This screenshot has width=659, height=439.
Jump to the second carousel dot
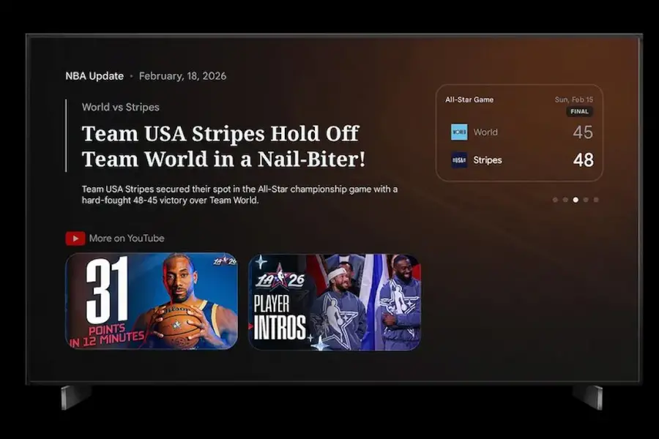coord(565,200)
